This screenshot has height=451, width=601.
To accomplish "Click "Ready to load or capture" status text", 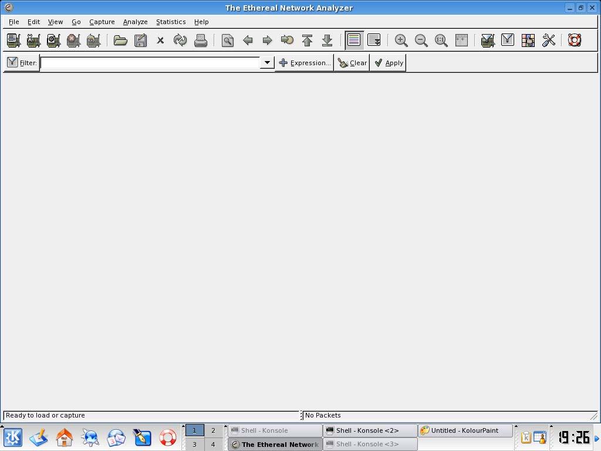I will click(x=45, y=415).
